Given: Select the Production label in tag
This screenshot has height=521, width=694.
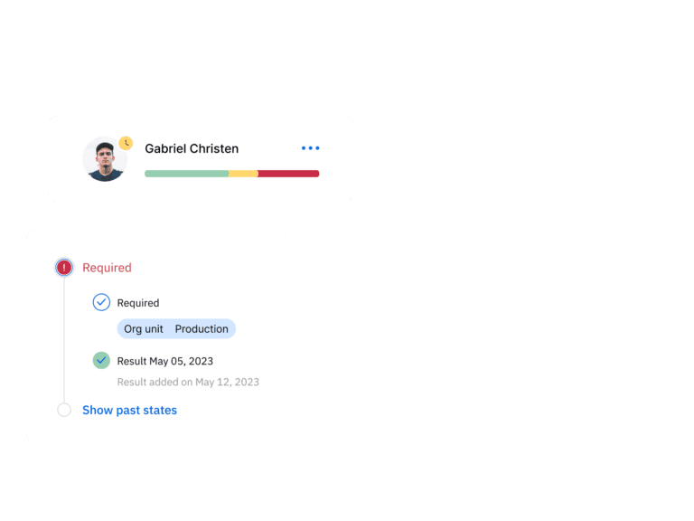Looking at the screenshot, I should tap(202, 328).
